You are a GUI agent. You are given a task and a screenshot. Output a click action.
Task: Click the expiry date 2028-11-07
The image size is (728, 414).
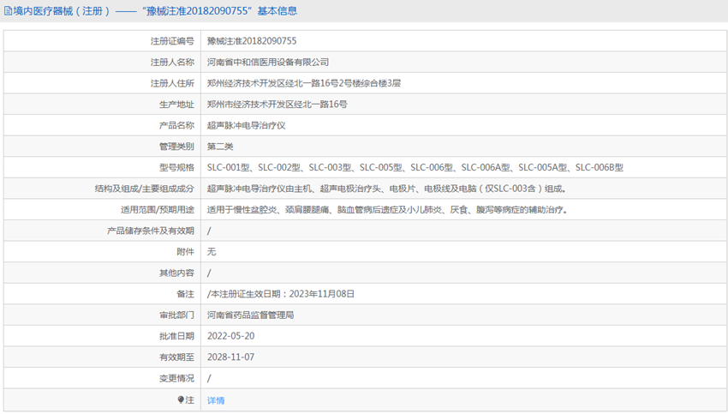pyautogui.click(x=230, y=357)
